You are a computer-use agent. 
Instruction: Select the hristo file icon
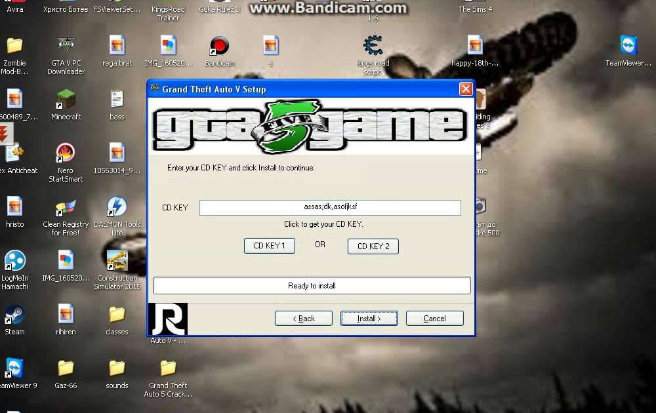14,206
